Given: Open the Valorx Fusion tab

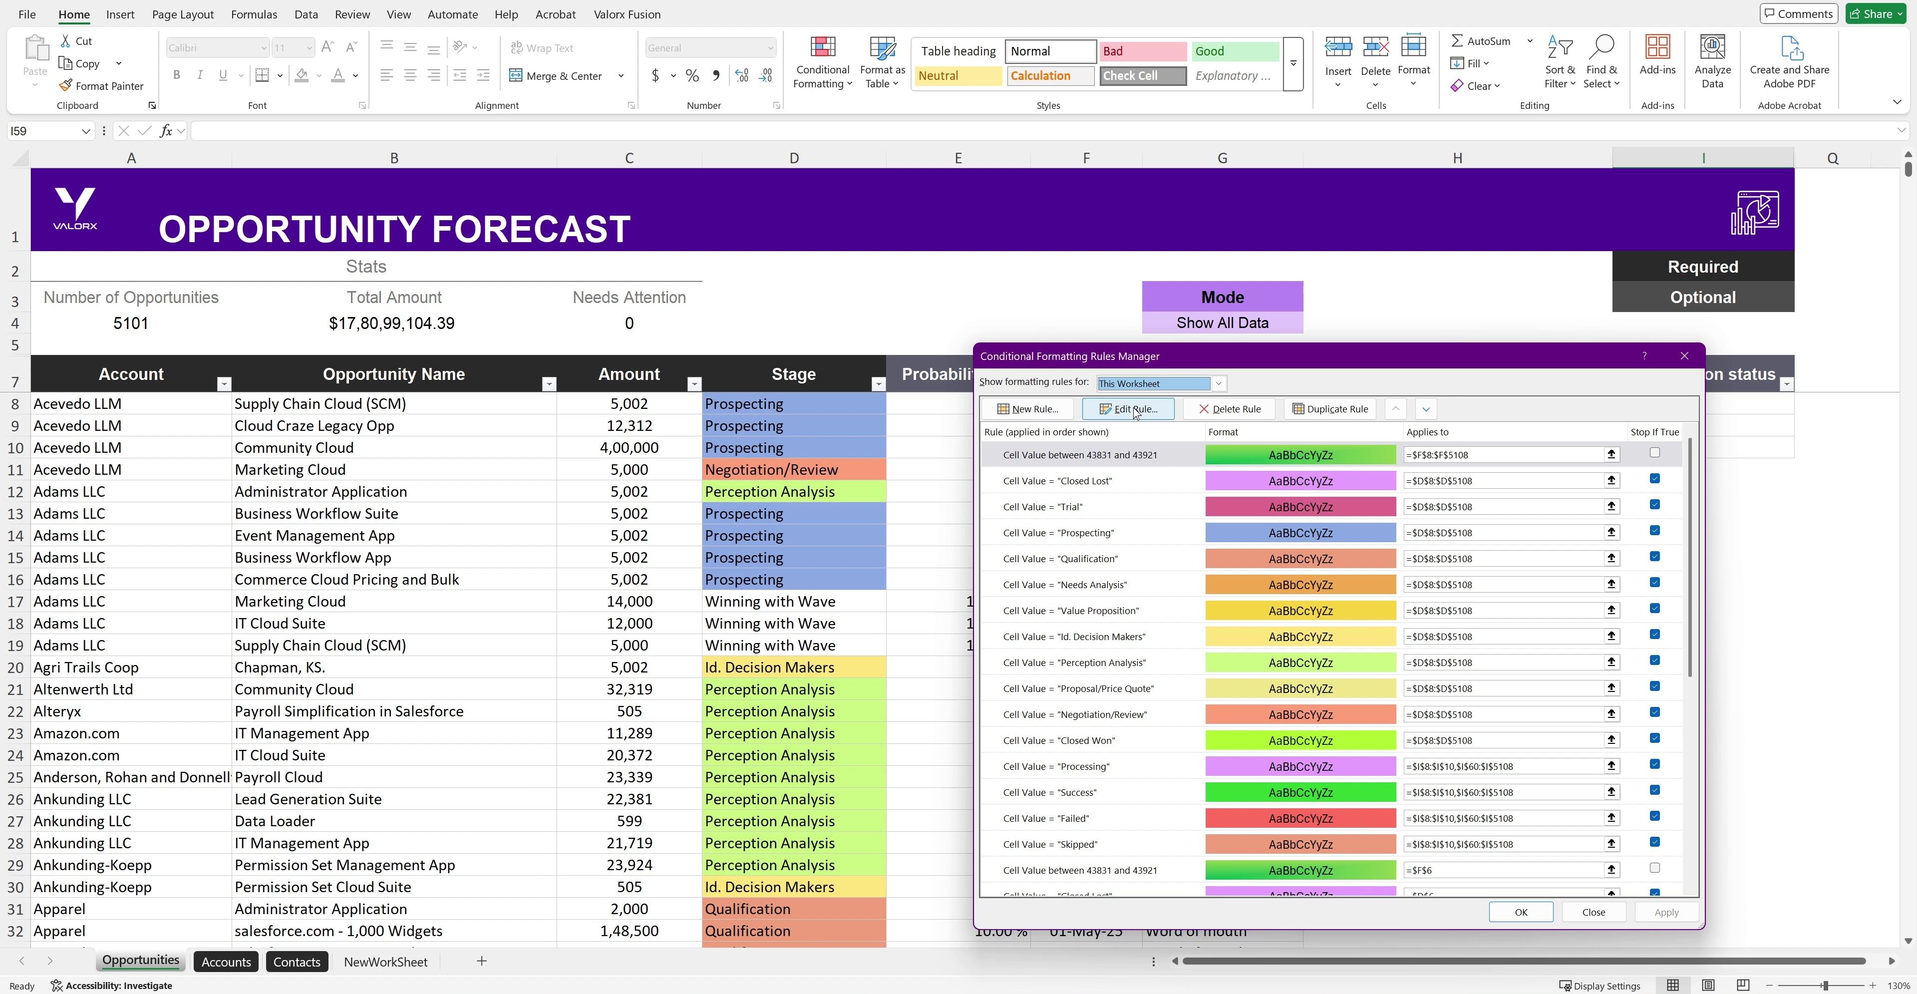Looking at the screenshot, I should point(627,14).
